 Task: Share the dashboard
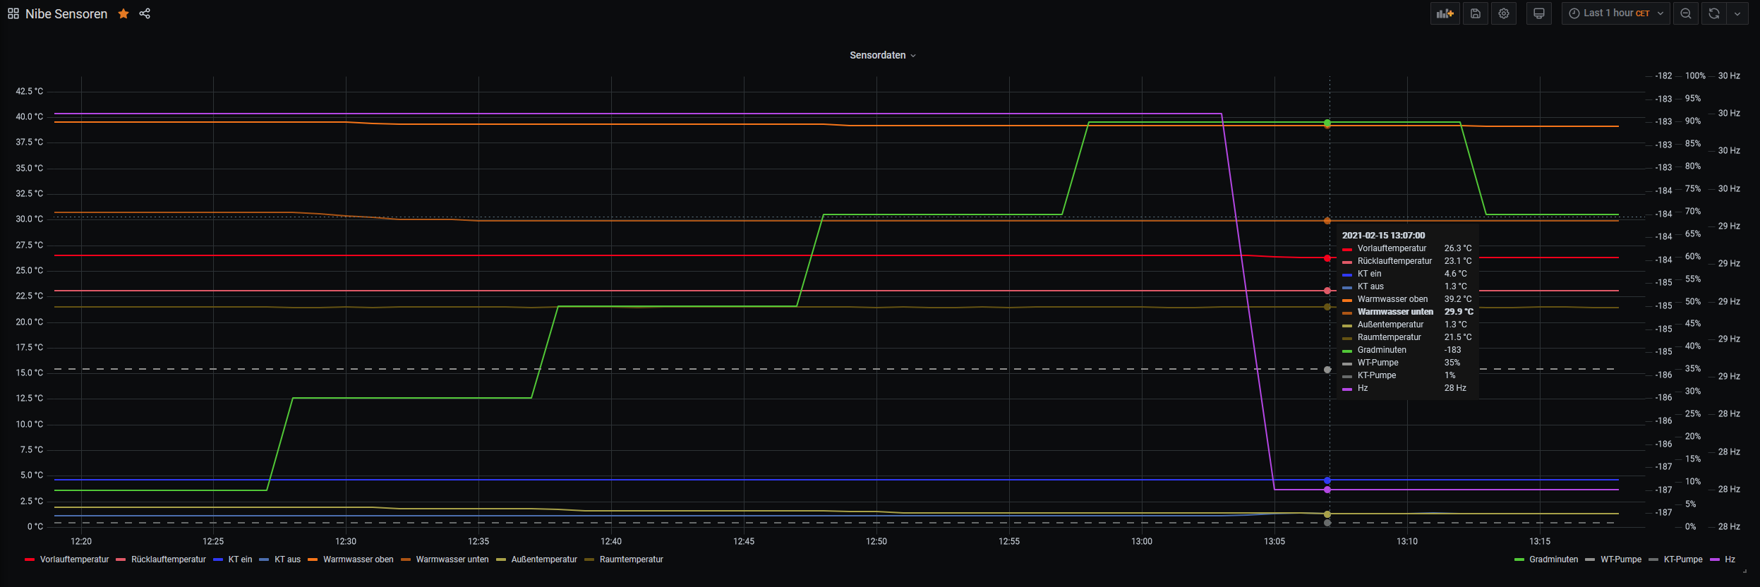coord(145,13)
